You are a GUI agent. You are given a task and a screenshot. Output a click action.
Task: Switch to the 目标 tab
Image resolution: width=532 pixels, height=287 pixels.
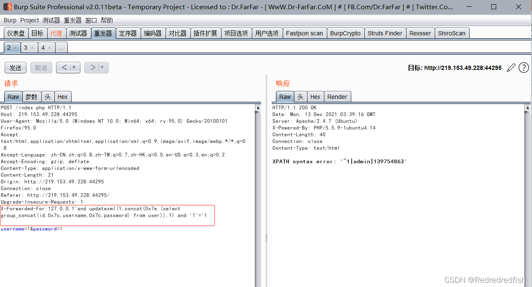point(37,33)
